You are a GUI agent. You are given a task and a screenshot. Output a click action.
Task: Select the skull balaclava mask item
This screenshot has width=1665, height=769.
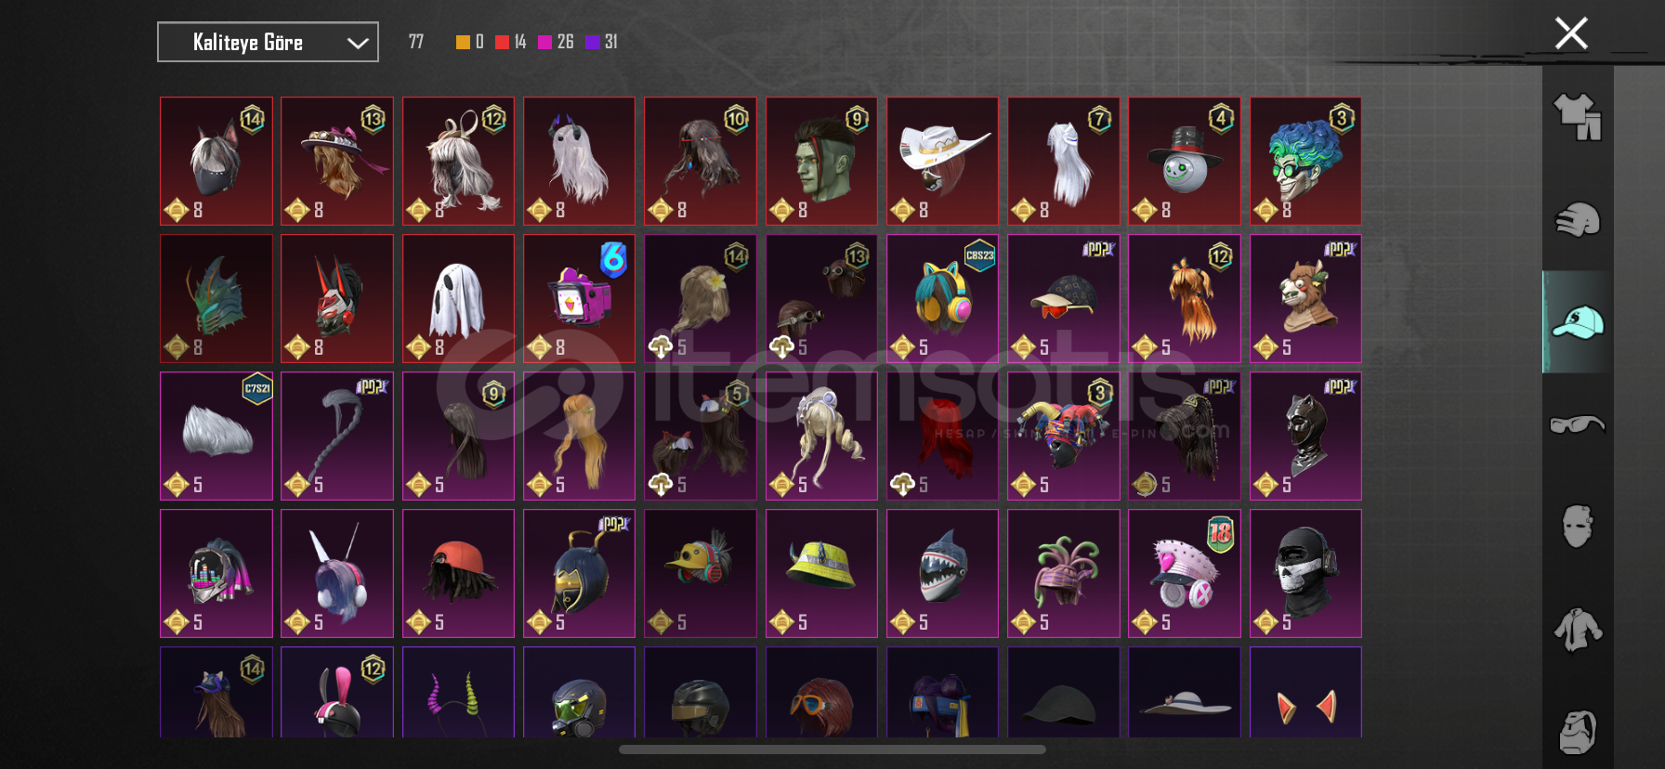point(1305,573)
